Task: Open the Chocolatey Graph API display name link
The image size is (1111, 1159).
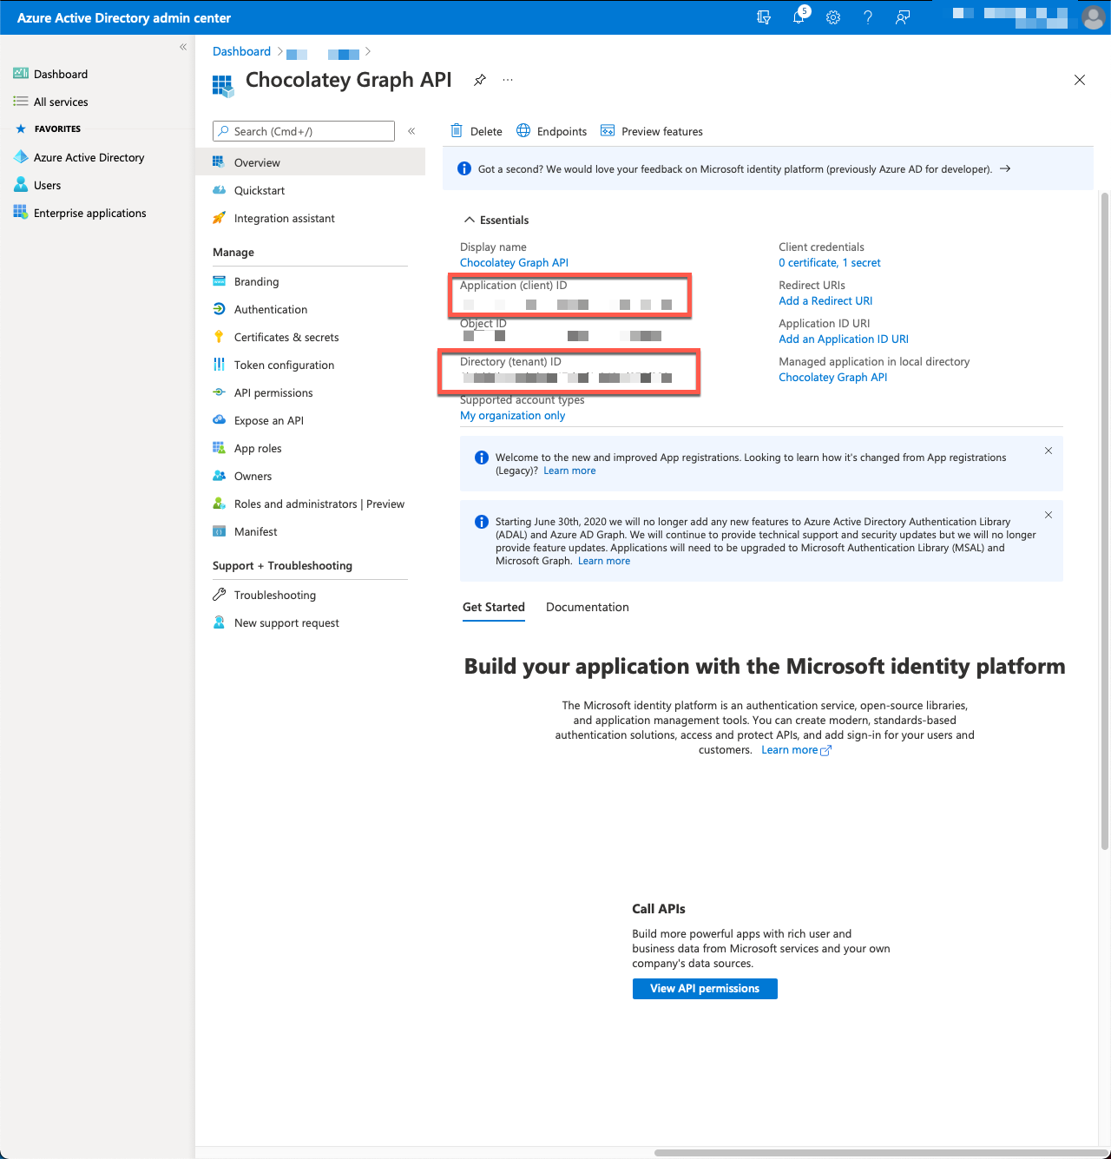Action: (514, 263)
